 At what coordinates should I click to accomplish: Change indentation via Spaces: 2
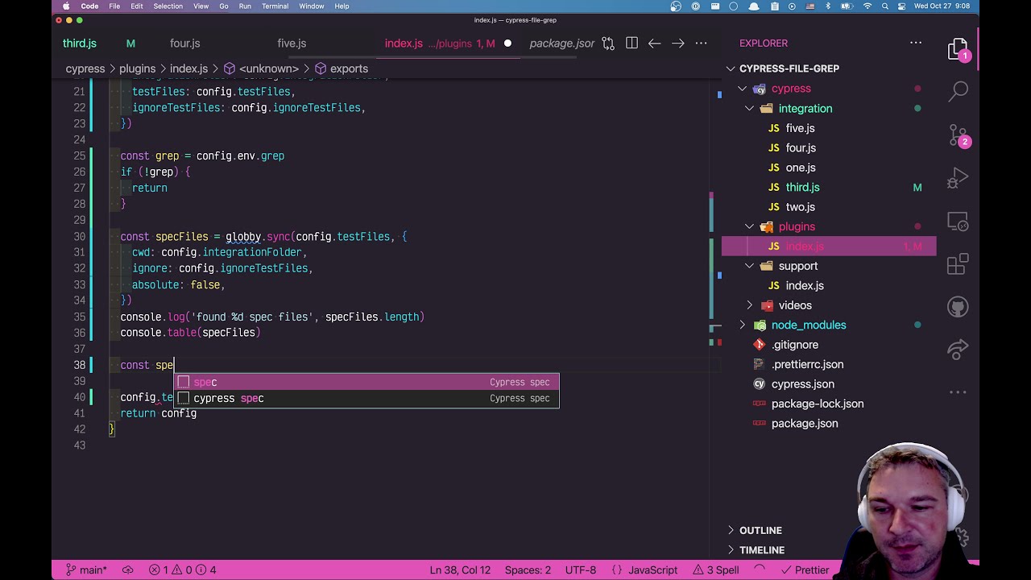pos(528,570)
